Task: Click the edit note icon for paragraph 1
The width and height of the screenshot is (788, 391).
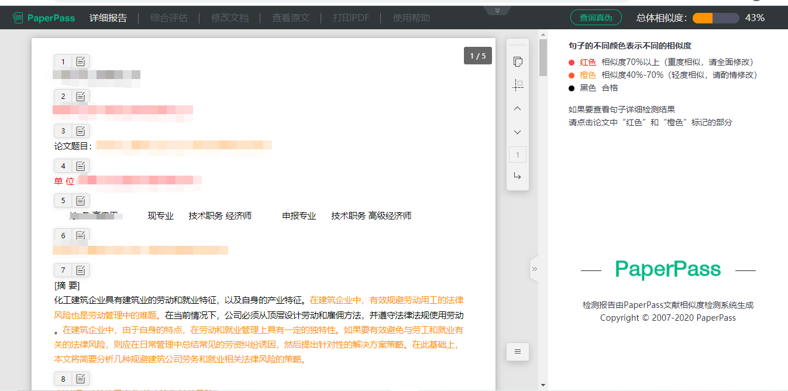Action: pos(81,61)
